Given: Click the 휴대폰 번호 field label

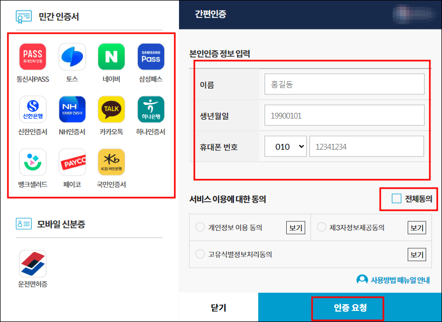Looking at the screenshot, I should point(219,147).
